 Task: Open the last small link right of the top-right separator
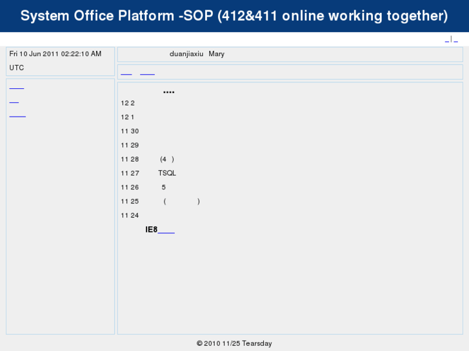[x=456, y=40]
